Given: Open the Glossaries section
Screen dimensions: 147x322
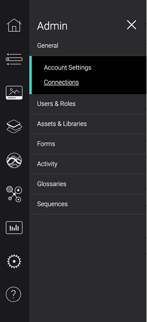Looking at the screenshot, I should 88,184.
